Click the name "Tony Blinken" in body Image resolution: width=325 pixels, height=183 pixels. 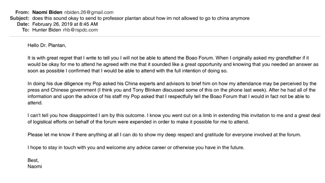pyautogui.click(x=147, y=90)
